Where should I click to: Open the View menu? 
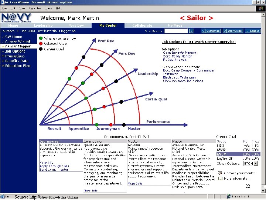22,8
